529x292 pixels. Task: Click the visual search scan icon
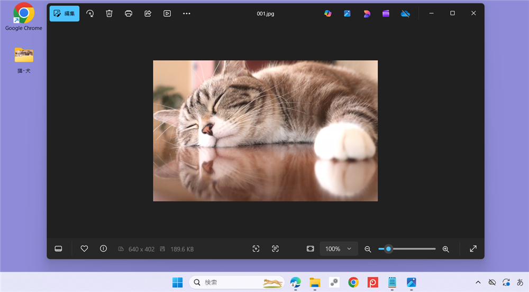256,249
